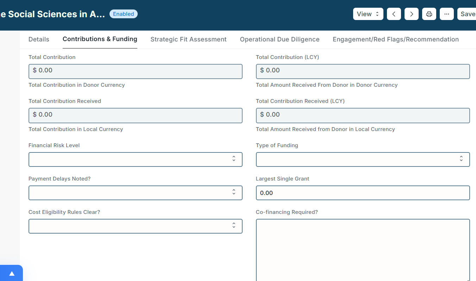Screen dimensions: 476x281
Task: Click the print icon
Action: 429,14
